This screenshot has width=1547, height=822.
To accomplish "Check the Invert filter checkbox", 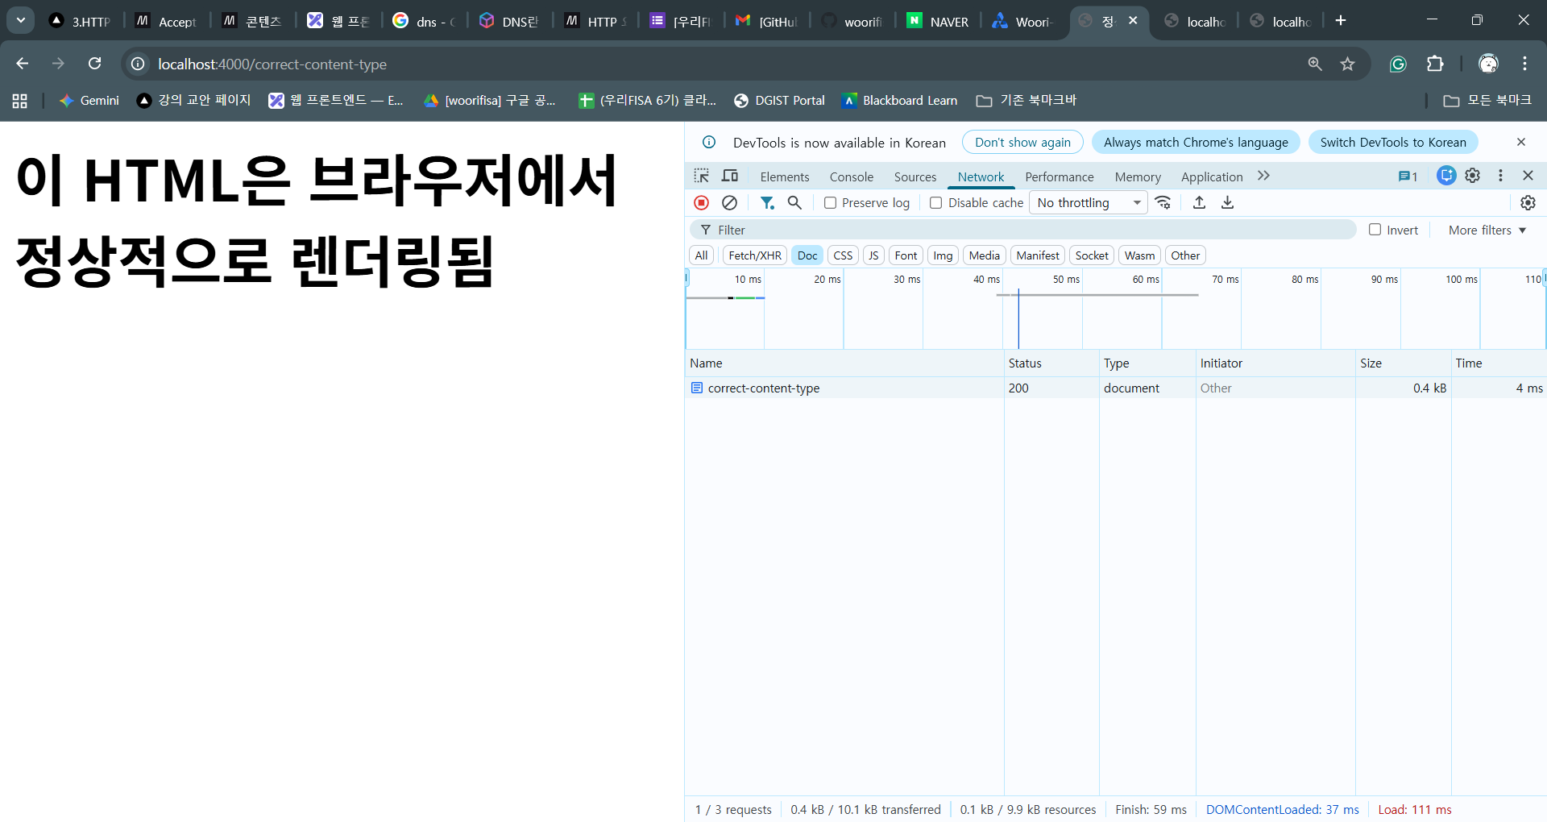I will coord(1375,230).
